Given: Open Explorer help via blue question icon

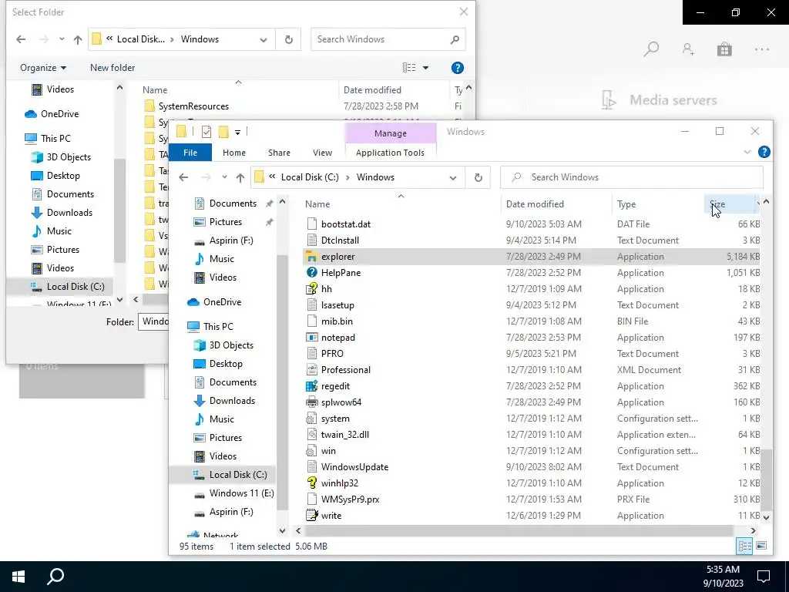Looking at the screenshot, I should (764, 152).
